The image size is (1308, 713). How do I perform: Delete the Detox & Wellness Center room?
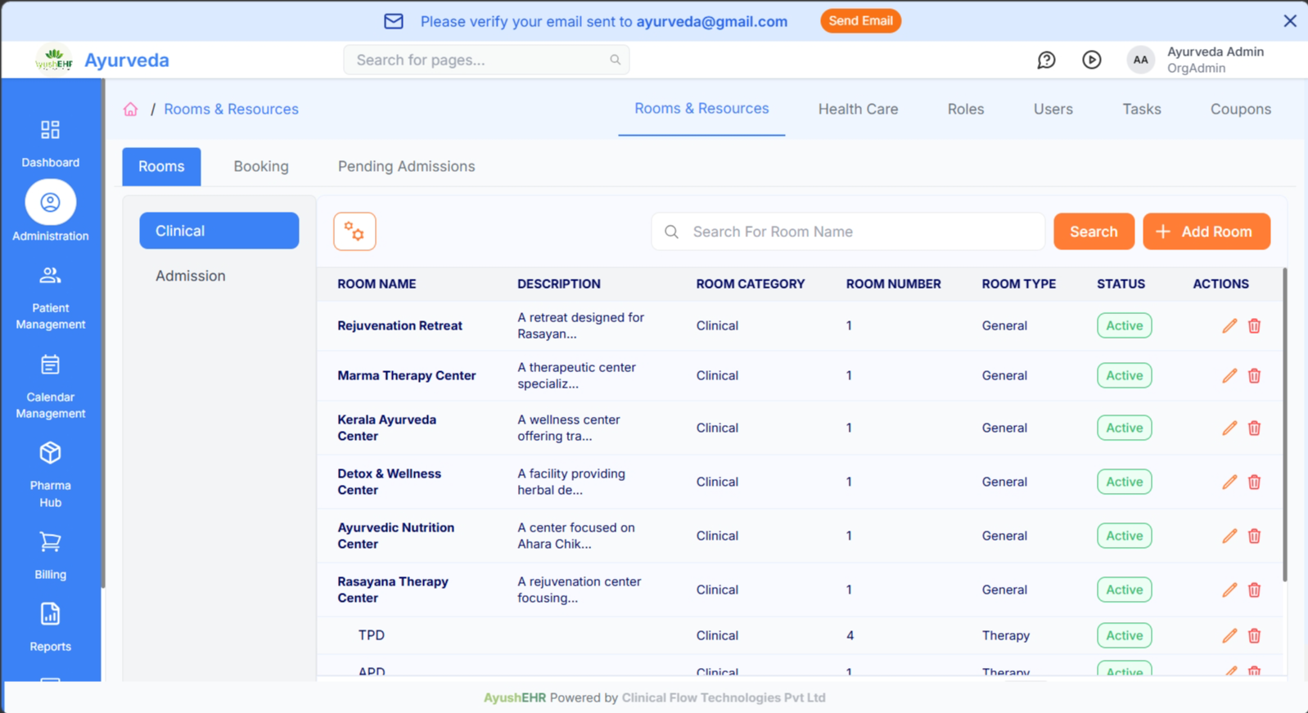click(x=1254, y=482)
